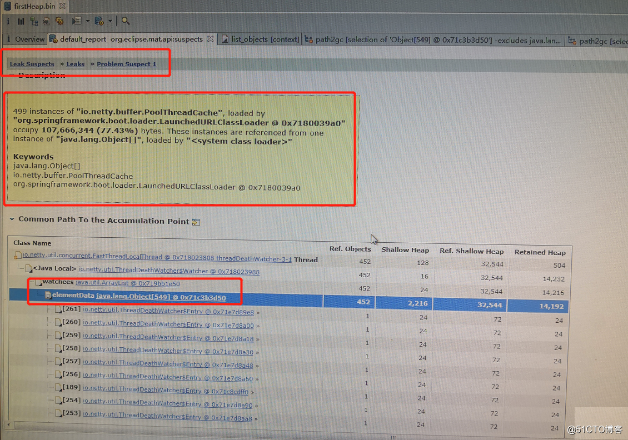Collapse Common Path To the Accumulation Point section
The height and width of the screenshot is (440, 628).
[12, 219]
